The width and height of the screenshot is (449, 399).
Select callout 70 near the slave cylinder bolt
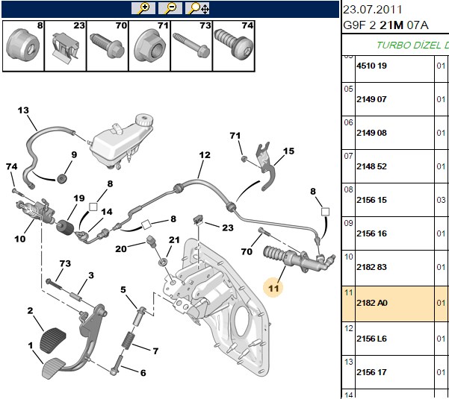pyautogui.click(x=247, y=251)
